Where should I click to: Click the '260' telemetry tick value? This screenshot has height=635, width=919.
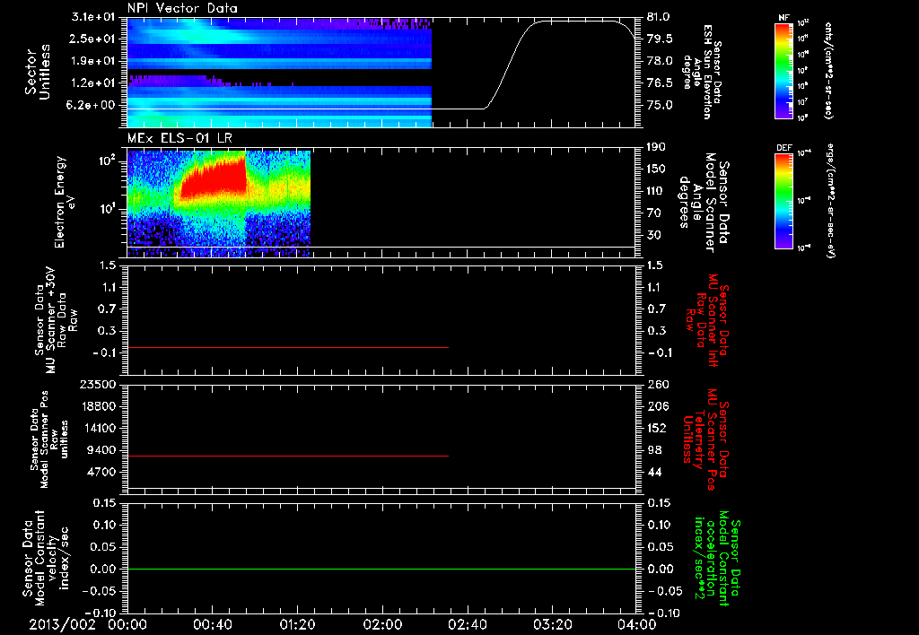click(x=657, y=384)
